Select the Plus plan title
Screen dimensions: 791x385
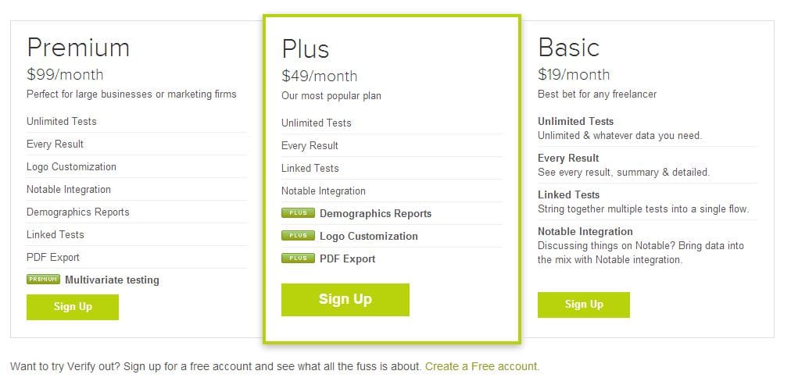click(306, 48)
